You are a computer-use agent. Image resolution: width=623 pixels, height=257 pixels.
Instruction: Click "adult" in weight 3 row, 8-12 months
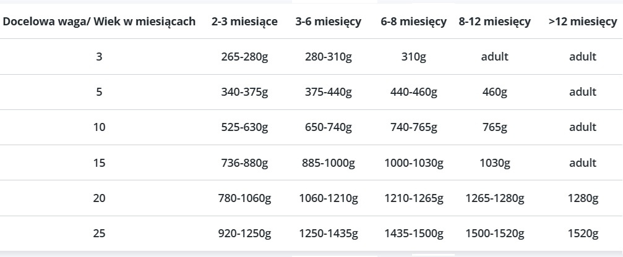[x=495, y=57]
